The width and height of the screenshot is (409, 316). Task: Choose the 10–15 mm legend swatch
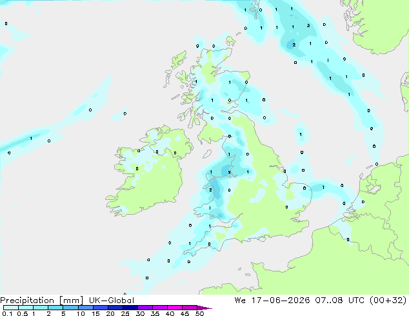click(x=86, y=308)
